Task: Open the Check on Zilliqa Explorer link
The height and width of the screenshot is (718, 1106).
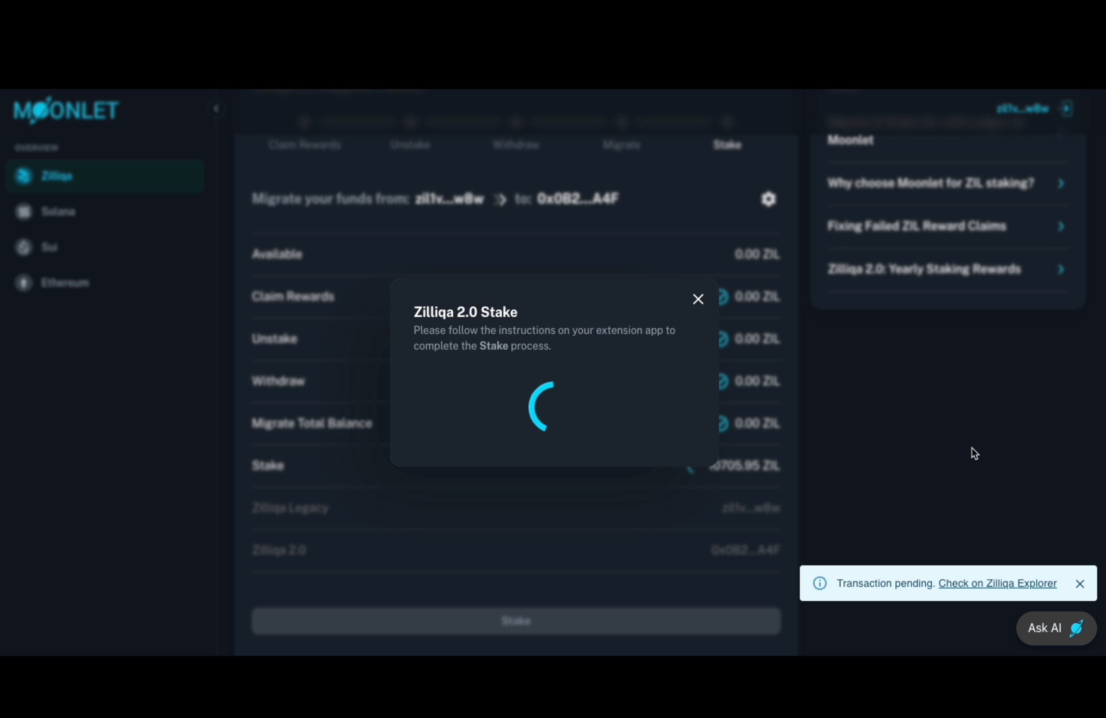Action: click(997, 583)
